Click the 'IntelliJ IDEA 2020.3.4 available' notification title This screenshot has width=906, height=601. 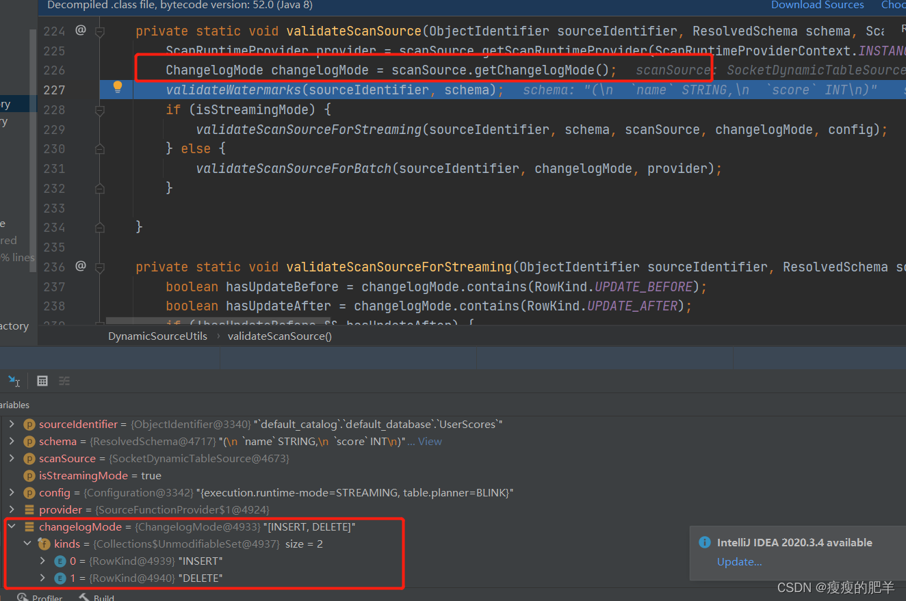pyautogui.click(x=794, y=542)
